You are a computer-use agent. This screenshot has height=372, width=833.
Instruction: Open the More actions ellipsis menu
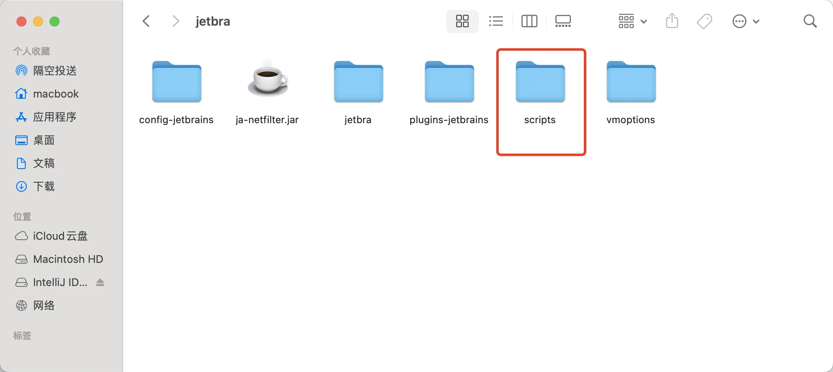(746, 21)
